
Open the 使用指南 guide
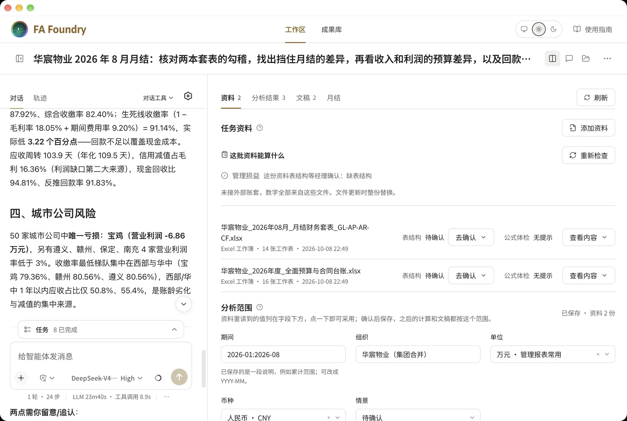[593, 29]
